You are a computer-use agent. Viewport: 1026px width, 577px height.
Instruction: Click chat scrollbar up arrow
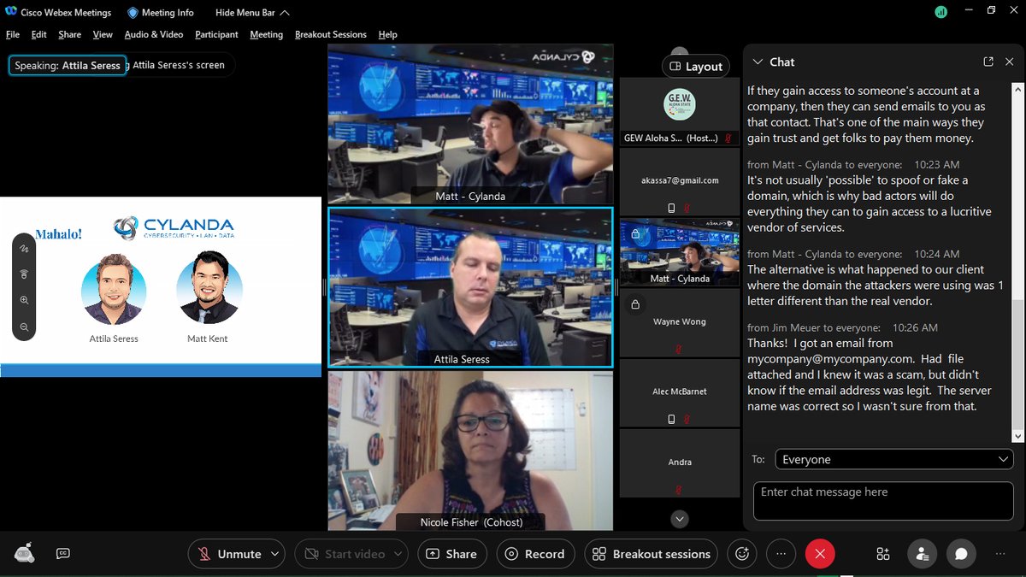click(x=1017, y=88)
